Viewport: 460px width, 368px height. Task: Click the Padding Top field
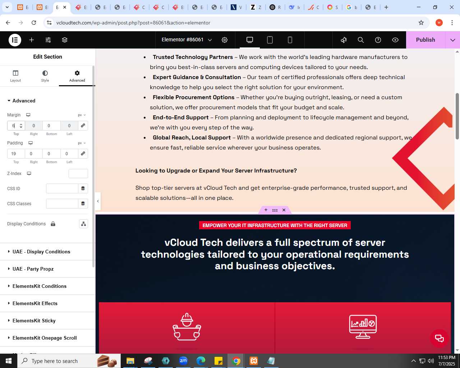[16, 153]
